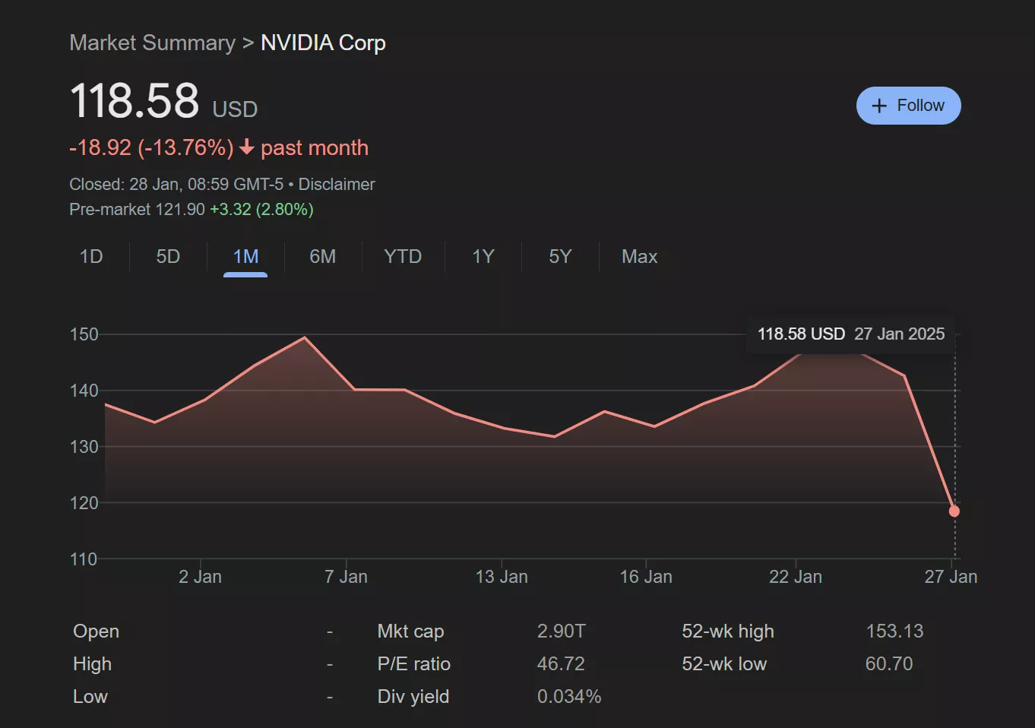The height and width of the screenshot is (728, 1035).
Task: Click the Mkt cap label
Action: point(410,631)
